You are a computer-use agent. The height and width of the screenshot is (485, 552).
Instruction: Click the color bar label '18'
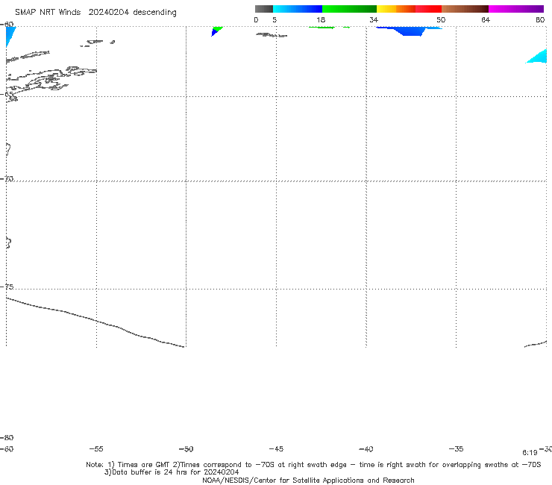point(321,19)
